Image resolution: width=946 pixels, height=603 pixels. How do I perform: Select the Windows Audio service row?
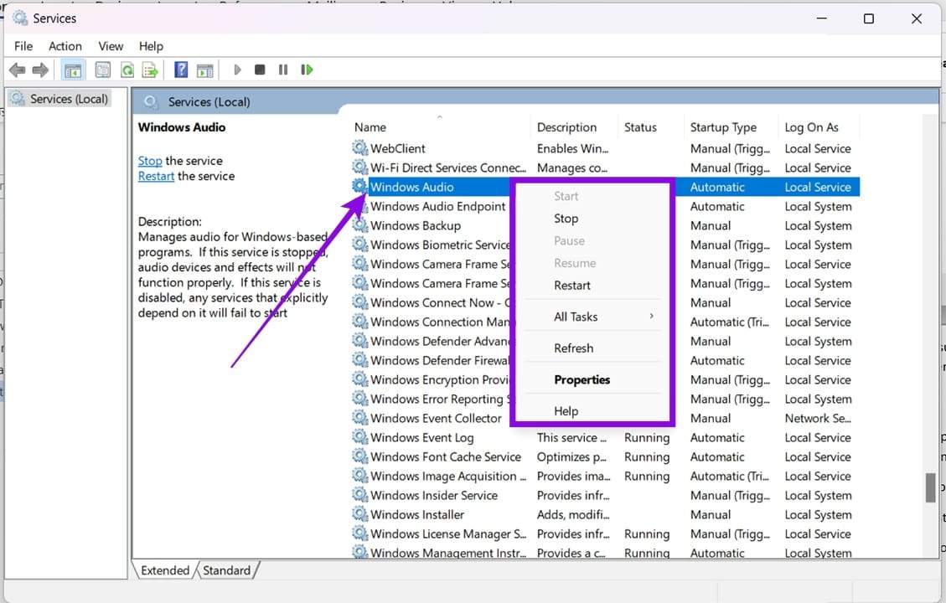click(606, 187)
